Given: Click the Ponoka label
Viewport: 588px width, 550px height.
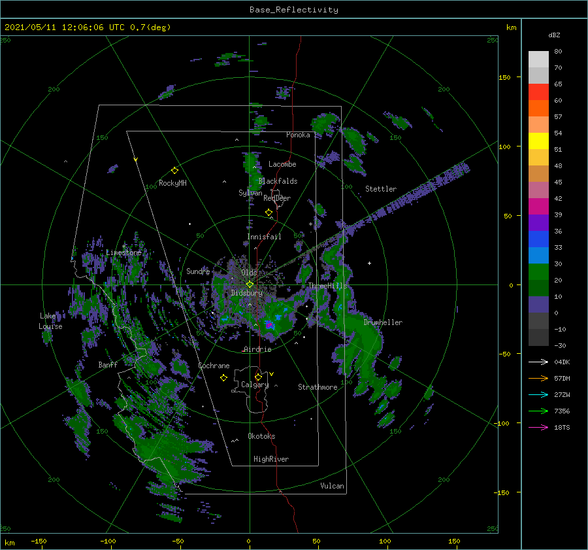Looking at the screenshot, I should [298, 135].
